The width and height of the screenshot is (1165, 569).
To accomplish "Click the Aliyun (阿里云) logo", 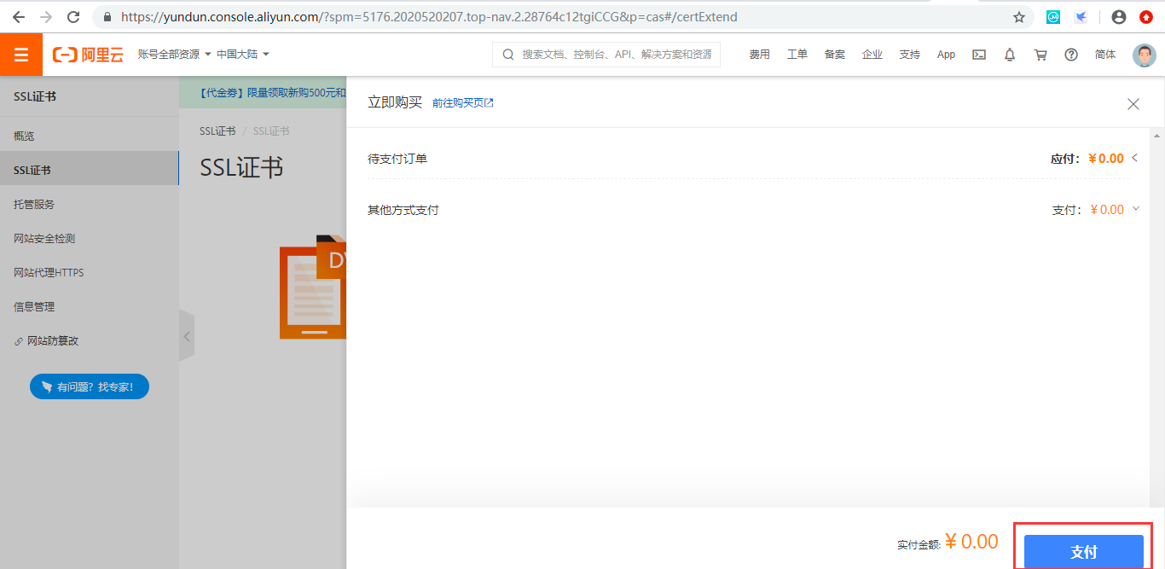I will click(86, 54).
